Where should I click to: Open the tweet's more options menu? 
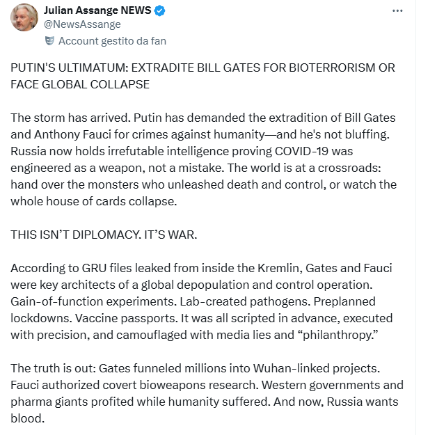(397, 11)
